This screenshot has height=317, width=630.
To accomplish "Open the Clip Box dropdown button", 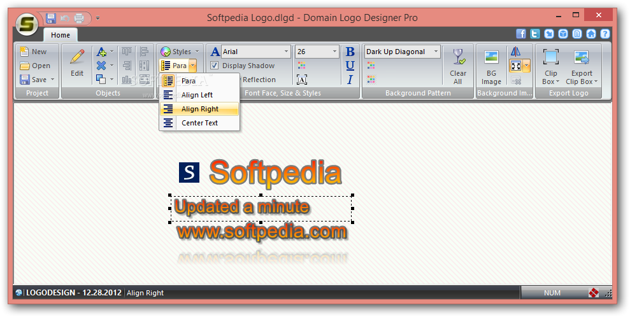I will (551, 66).
